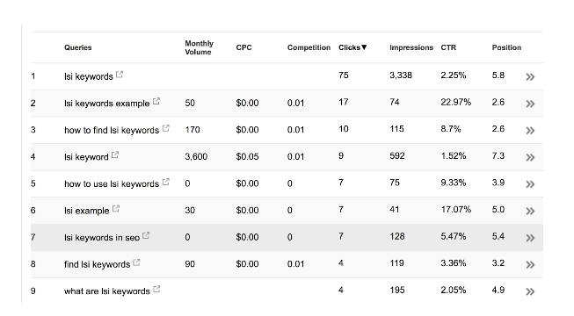Click the 8.7% CTR value
The image size is (574, 316).
(451, 129)
